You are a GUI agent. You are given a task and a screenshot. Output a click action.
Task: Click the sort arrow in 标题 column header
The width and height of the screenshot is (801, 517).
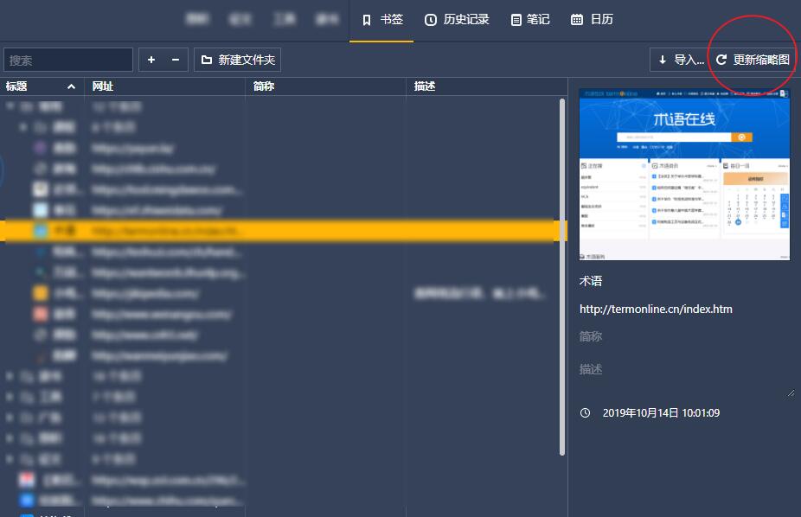(71, 86)
